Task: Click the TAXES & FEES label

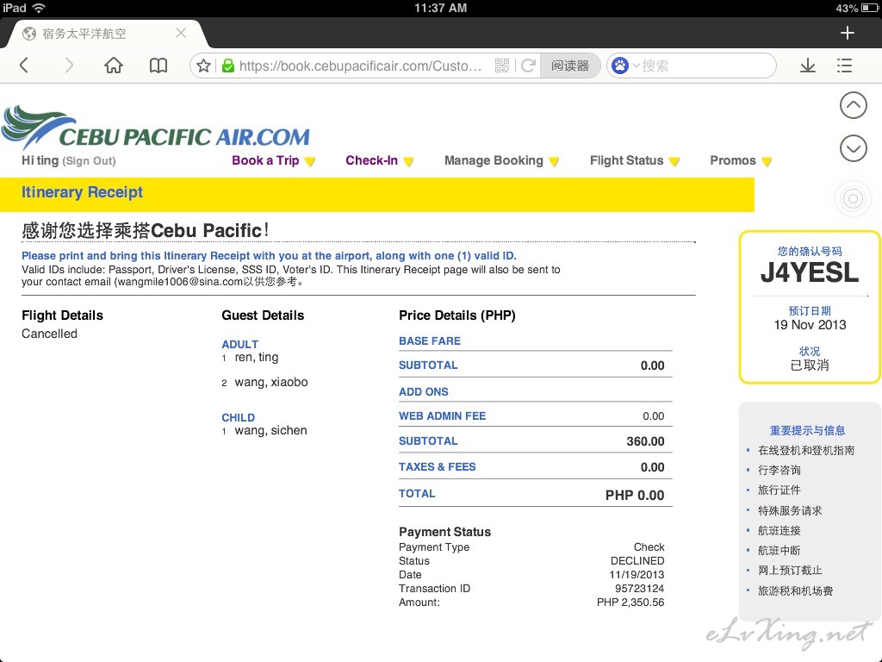Action: pyautogui.click(x=437, y=466)
